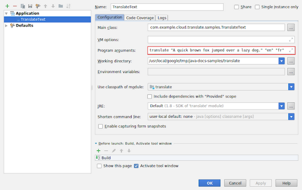
Task: Add a new before-launch task
Action: 98,150
